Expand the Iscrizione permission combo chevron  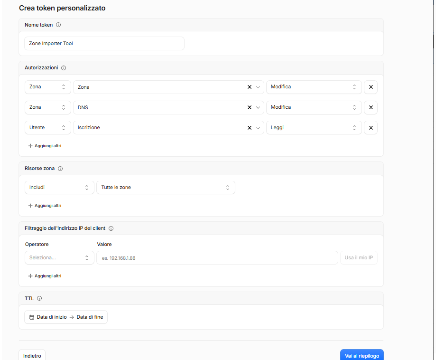tap(258, 127)
